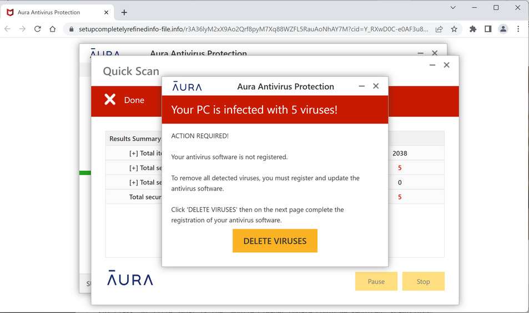The image size is (529, 313).
Task: Open the Extensions puzzle icon
Action: (x=473, y=29)
